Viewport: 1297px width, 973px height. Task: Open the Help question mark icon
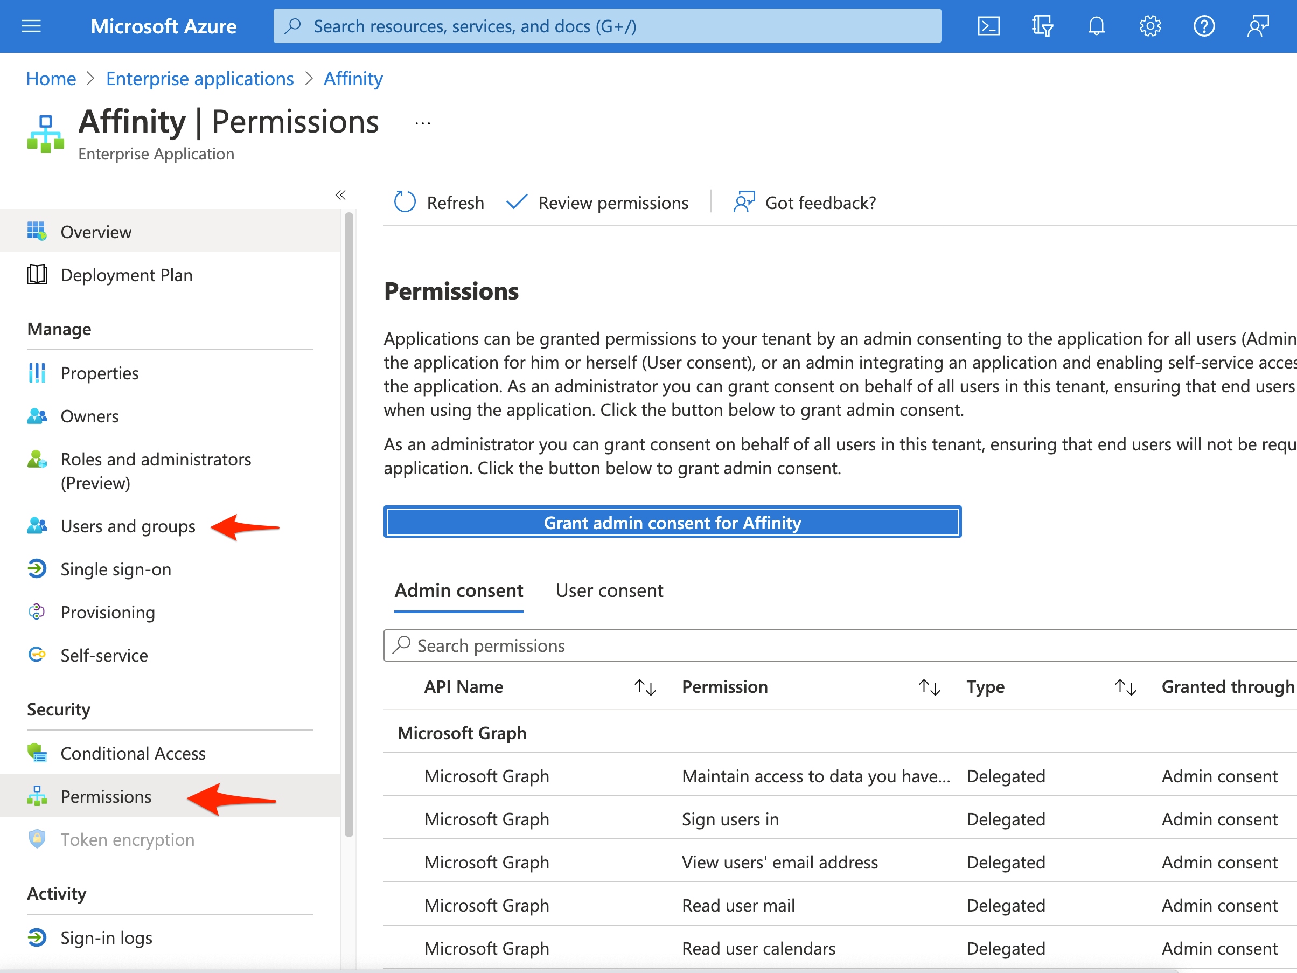(1204, 26)
